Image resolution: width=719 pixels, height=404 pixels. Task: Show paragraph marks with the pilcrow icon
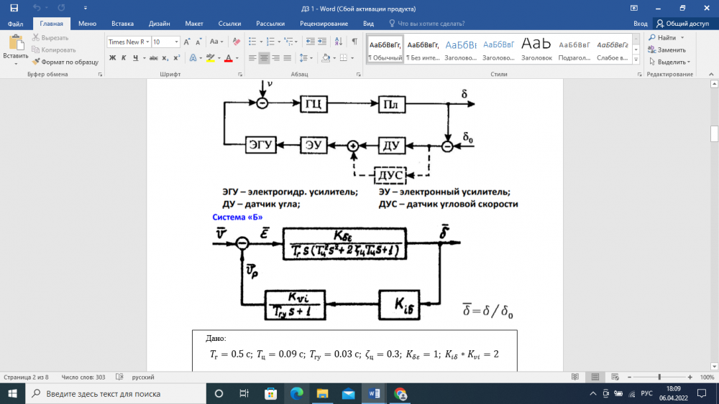click(354, 42)
